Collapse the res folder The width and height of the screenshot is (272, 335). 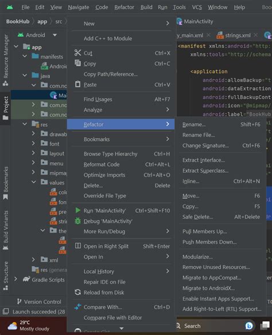[x=25, y=124]
